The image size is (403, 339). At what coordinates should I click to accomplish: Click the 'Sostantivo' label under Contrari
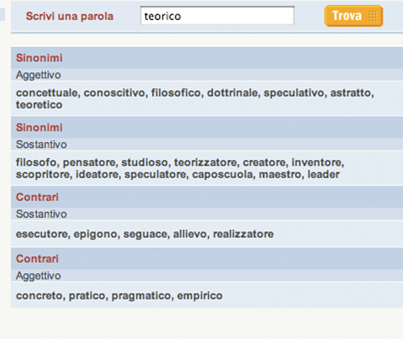point(41,214)
